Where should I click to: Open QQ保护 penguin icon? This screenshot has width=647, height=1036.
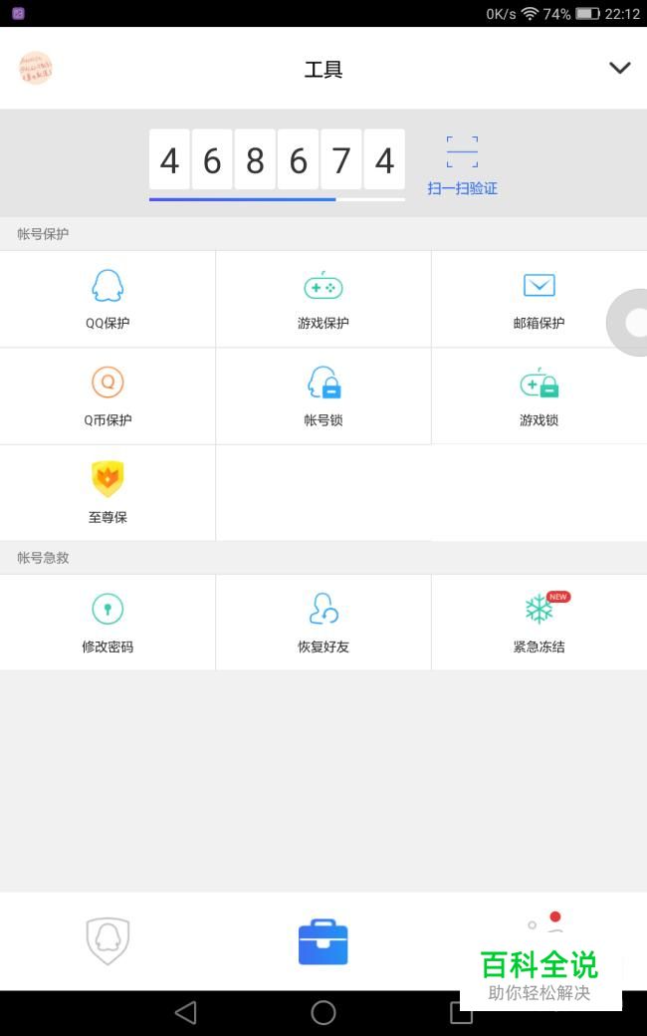108,286
